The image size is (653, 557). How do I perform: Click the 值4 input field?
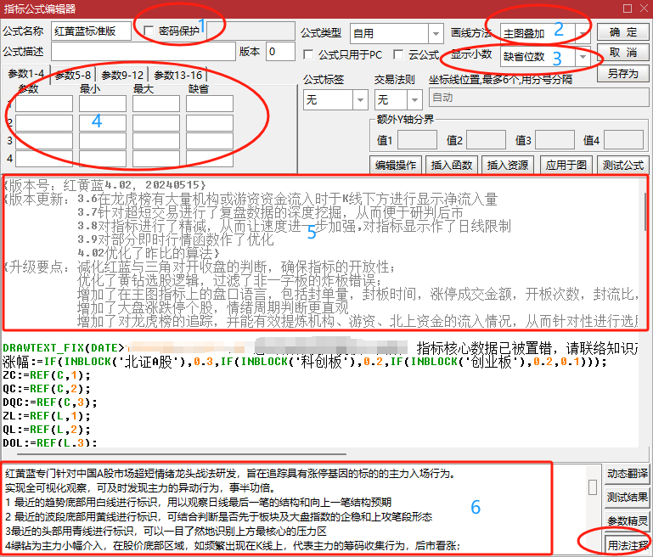pyautogui.click(x=623, y=140)
